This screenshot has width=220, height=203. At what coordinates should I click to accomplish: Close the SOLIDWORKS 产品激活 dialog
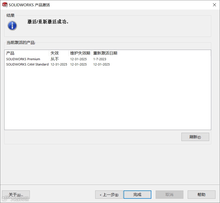(x=214, y=5)
